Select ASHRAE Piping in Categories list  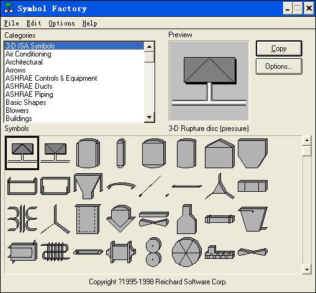point(29,94)
